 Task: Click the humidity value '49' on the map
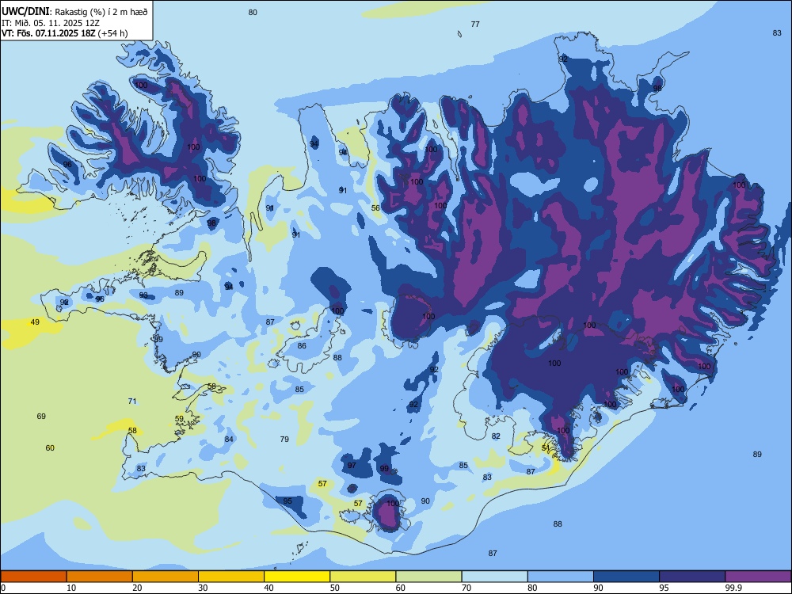[35, 322]
